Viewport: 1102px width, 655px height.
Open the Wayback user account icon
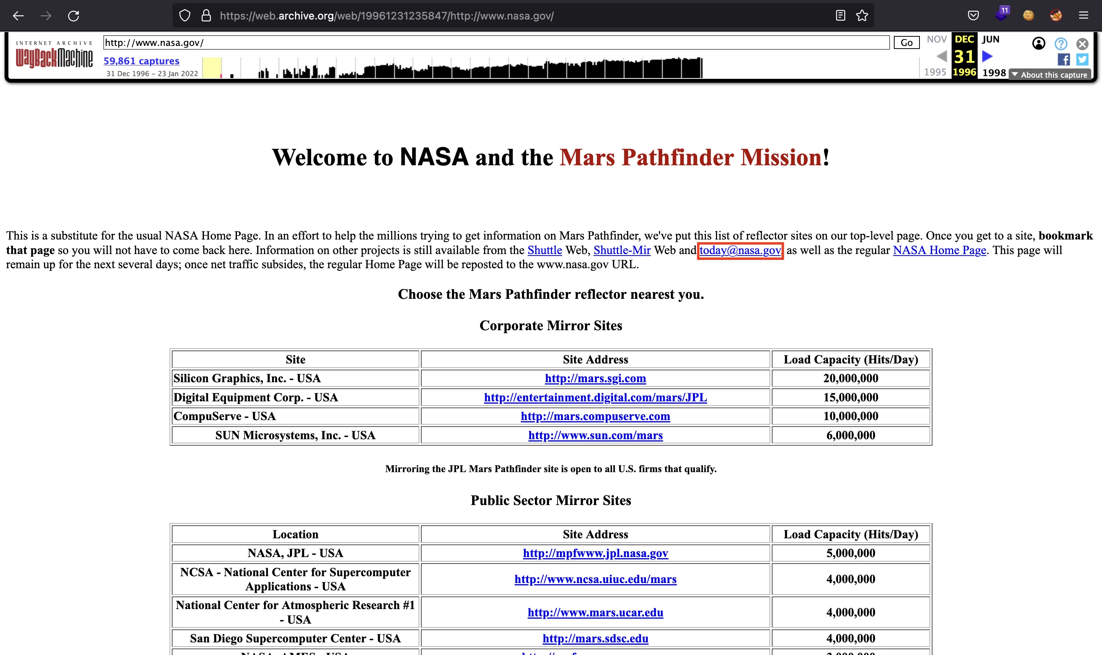tap(1039, 43)
